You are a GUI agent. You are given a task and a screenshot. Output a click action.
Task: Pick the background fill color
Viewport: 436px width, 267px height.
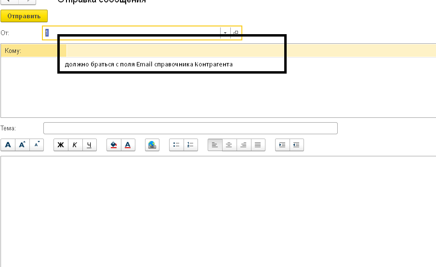pyautogui.click(x=114, y=145)
